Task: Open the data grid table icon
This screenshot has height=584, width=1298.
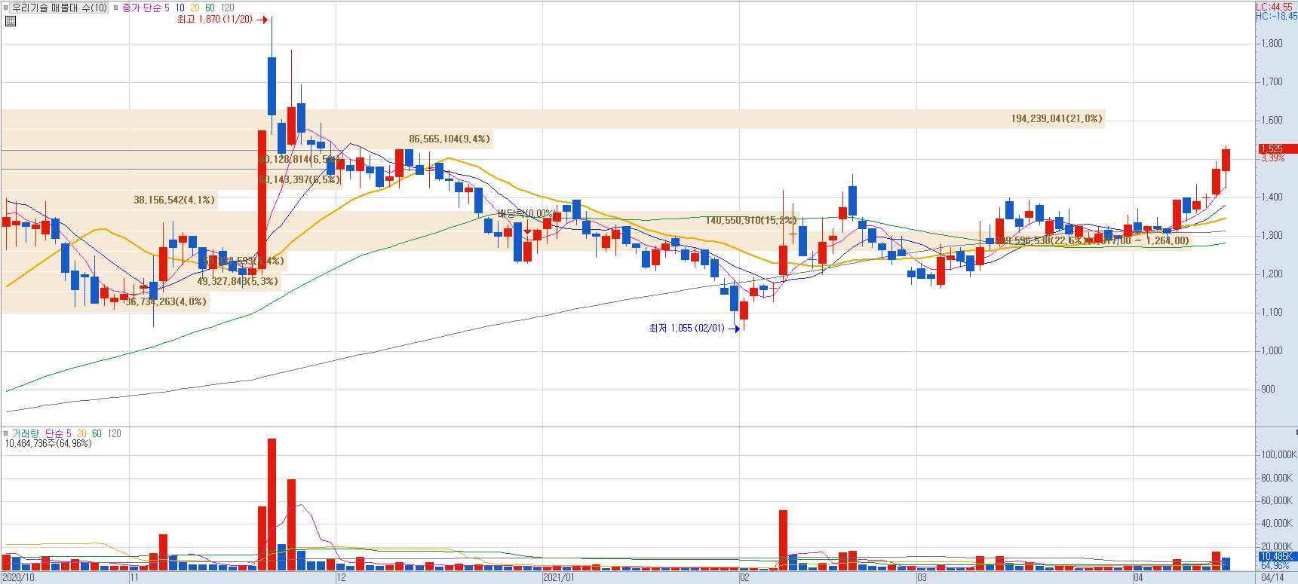Action: 10,21
